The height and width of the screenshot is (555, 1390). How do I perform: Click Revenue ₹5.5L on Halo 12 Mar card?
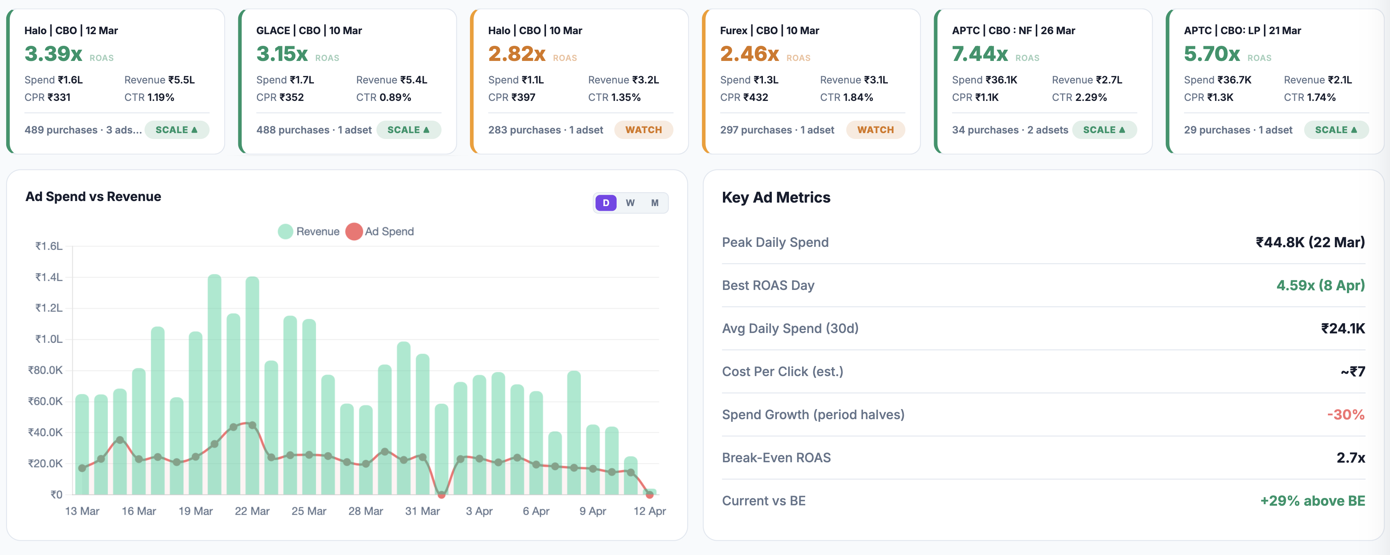tap(160, 80)
